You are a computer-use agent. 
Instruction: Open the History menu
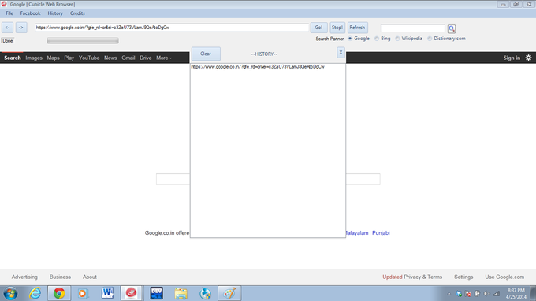pyautogui.click(x=55, y=13)
